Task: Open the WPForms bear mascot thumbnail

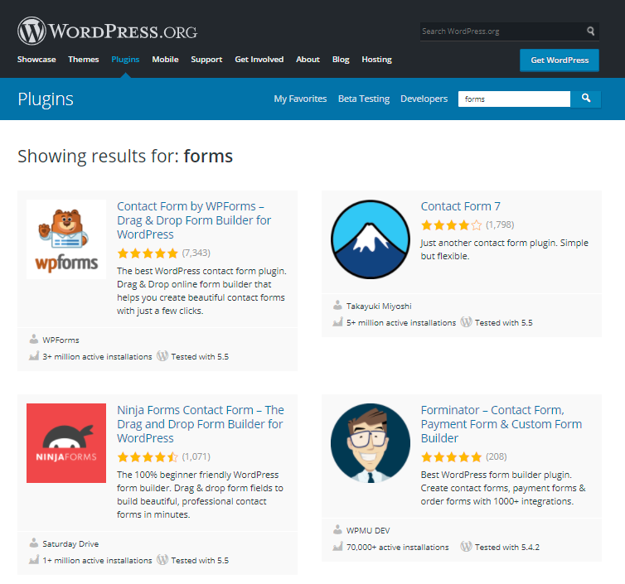Action: point(66,239)
